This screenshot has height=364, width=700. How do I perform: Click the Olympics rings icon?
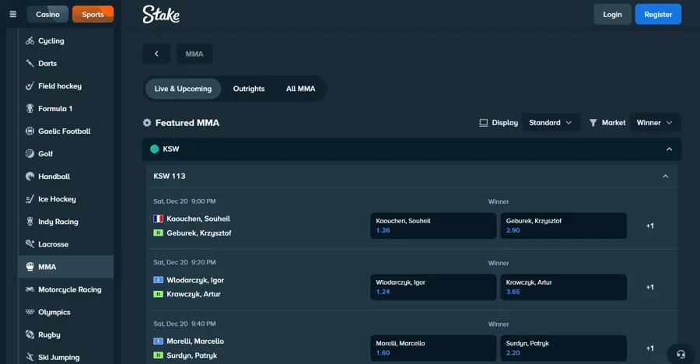[30, 312]
